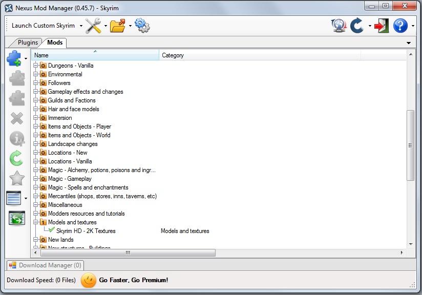
Task: Open help via the blue question mark icon
Action: coord(400,26)
